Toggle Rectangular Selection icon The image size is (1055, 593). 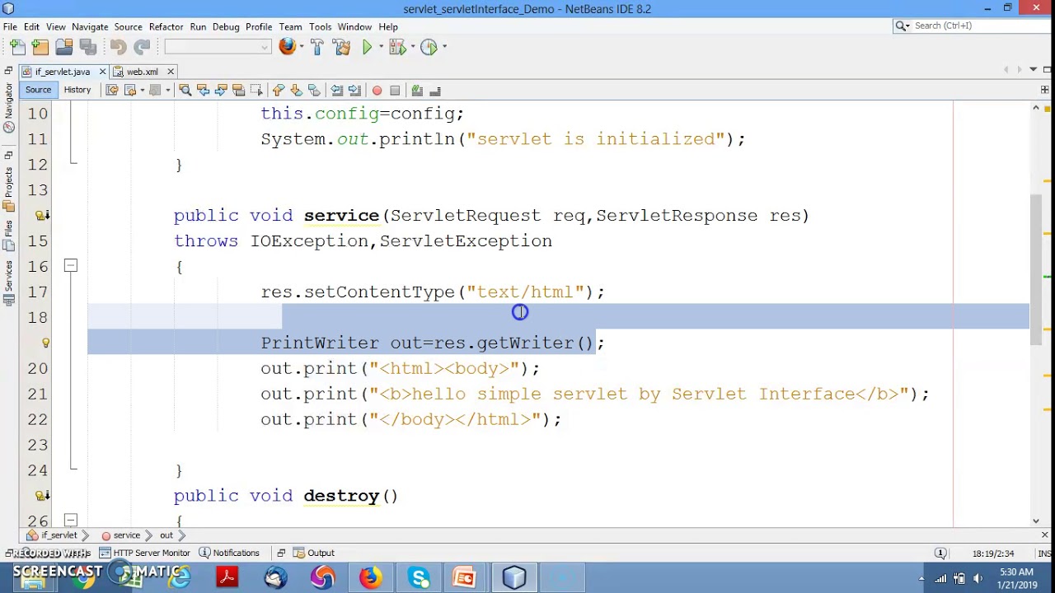[256, 90]
